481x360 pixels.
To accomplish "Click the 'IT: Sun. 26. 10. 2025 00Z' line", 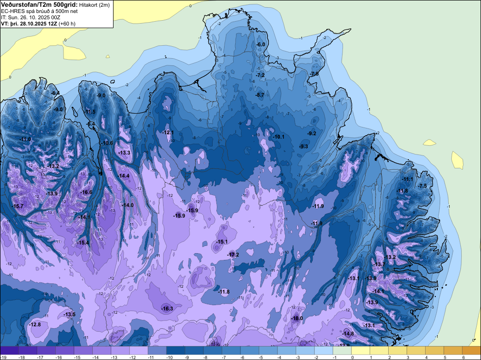I will [x=30, y=17].
